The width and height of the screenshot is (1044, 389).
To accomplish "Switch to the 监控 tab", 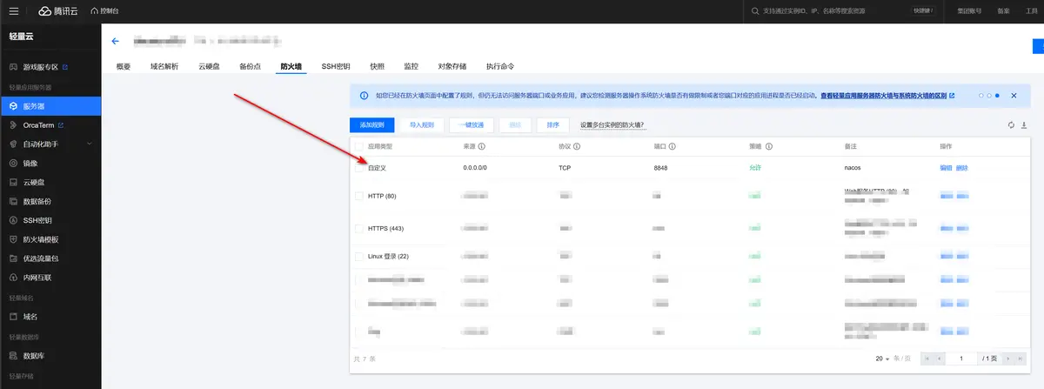I will [411, 66].
